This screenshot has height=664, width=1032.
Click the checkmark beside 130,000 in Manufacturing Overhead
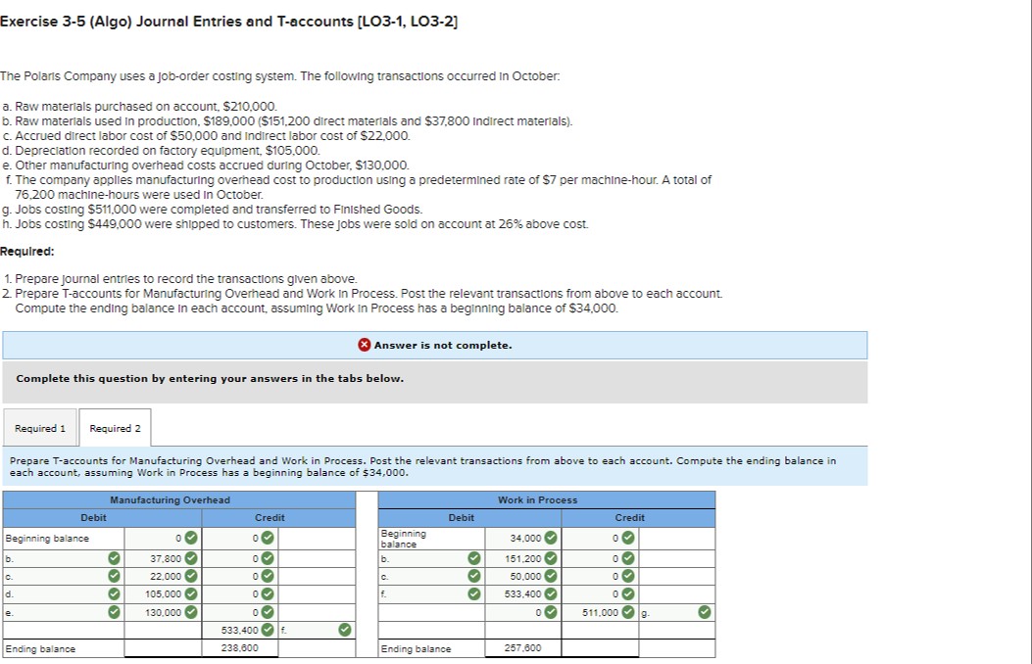(x=191, y=612)
